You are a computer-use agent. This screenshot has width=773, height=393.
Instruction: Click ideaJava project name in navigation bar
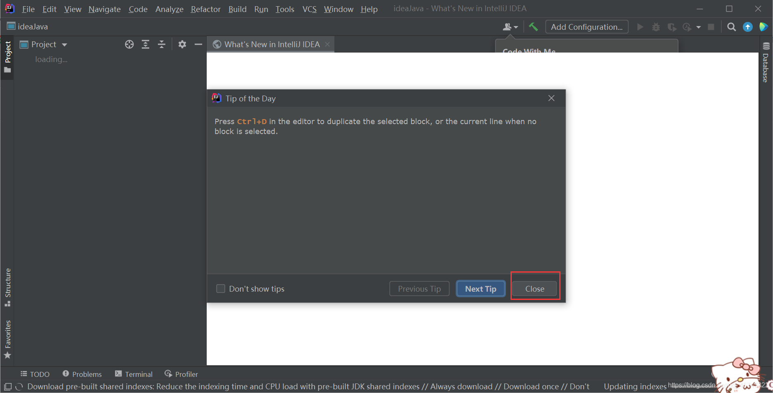(33, 26)
